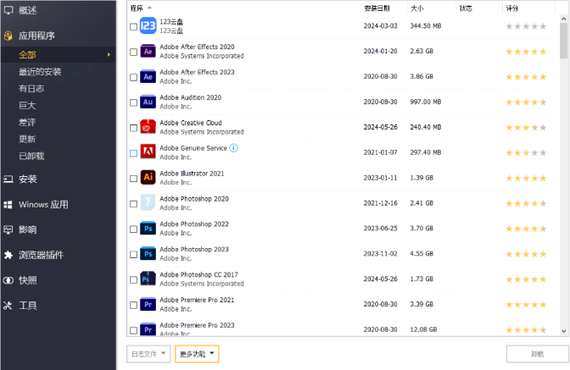570x370 pixels.
Task: Sort by 评分 column header
Action: click(x=511, y=8)
